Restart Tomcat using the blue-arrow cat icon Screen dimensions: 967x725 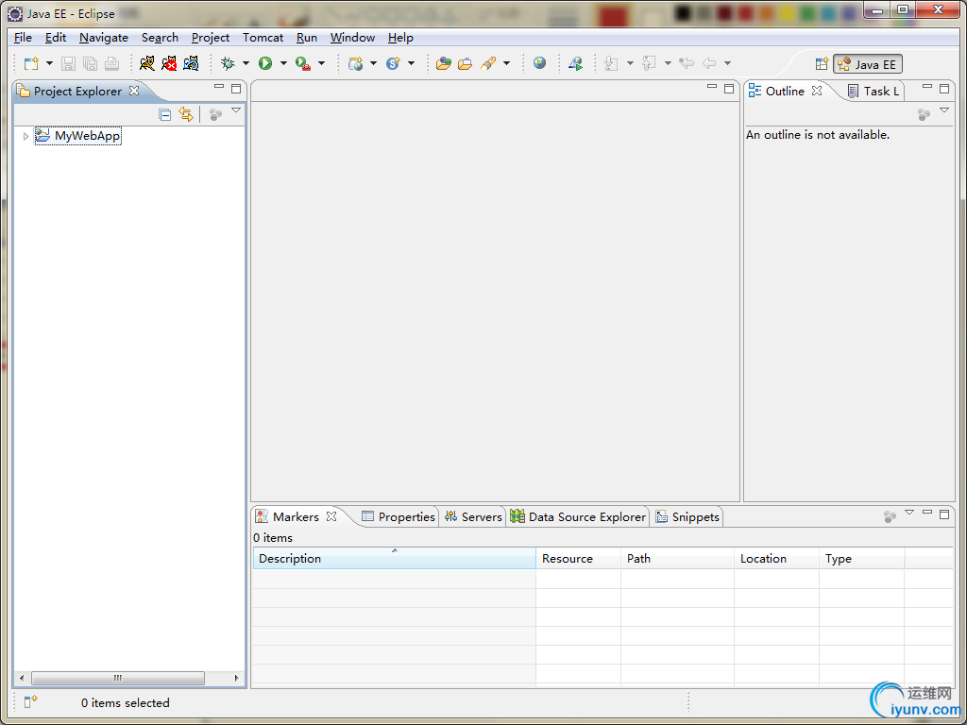tap(191, 63)
